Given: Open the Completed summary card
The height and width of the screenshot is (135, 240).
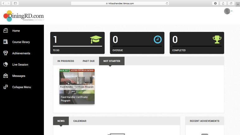Looking at the screenshot, I should (x=197, y=43).
